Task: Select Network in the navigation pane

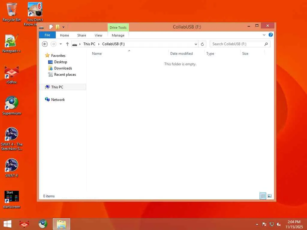Action: click(x=58, y=99)
